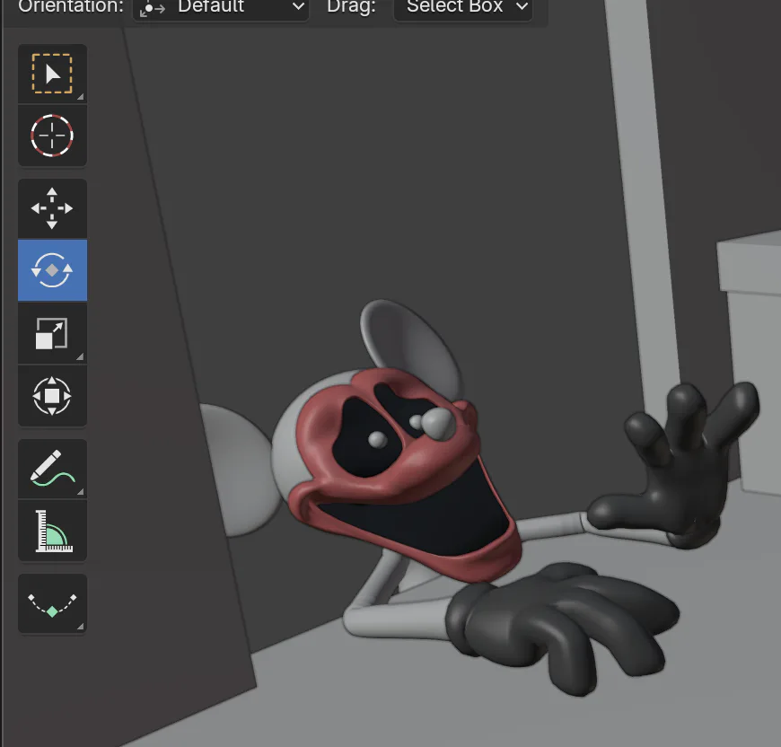Select the Scale tool
The image size is (781, 747).
52,333
